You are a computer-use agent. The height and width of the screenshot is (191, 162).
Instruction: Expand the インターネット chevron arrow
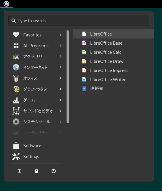60,67
